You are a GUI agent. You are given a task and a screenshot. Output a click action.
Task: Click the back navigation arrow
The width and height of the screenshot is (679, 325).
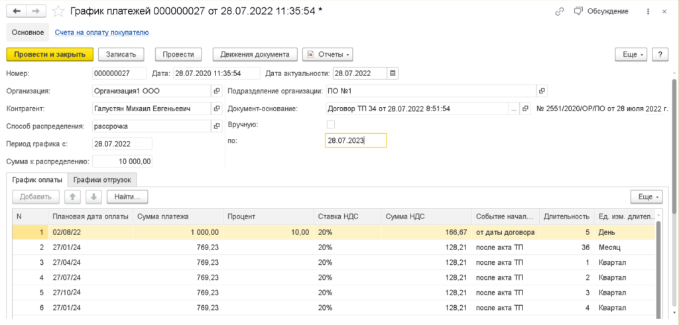point(15,11)
